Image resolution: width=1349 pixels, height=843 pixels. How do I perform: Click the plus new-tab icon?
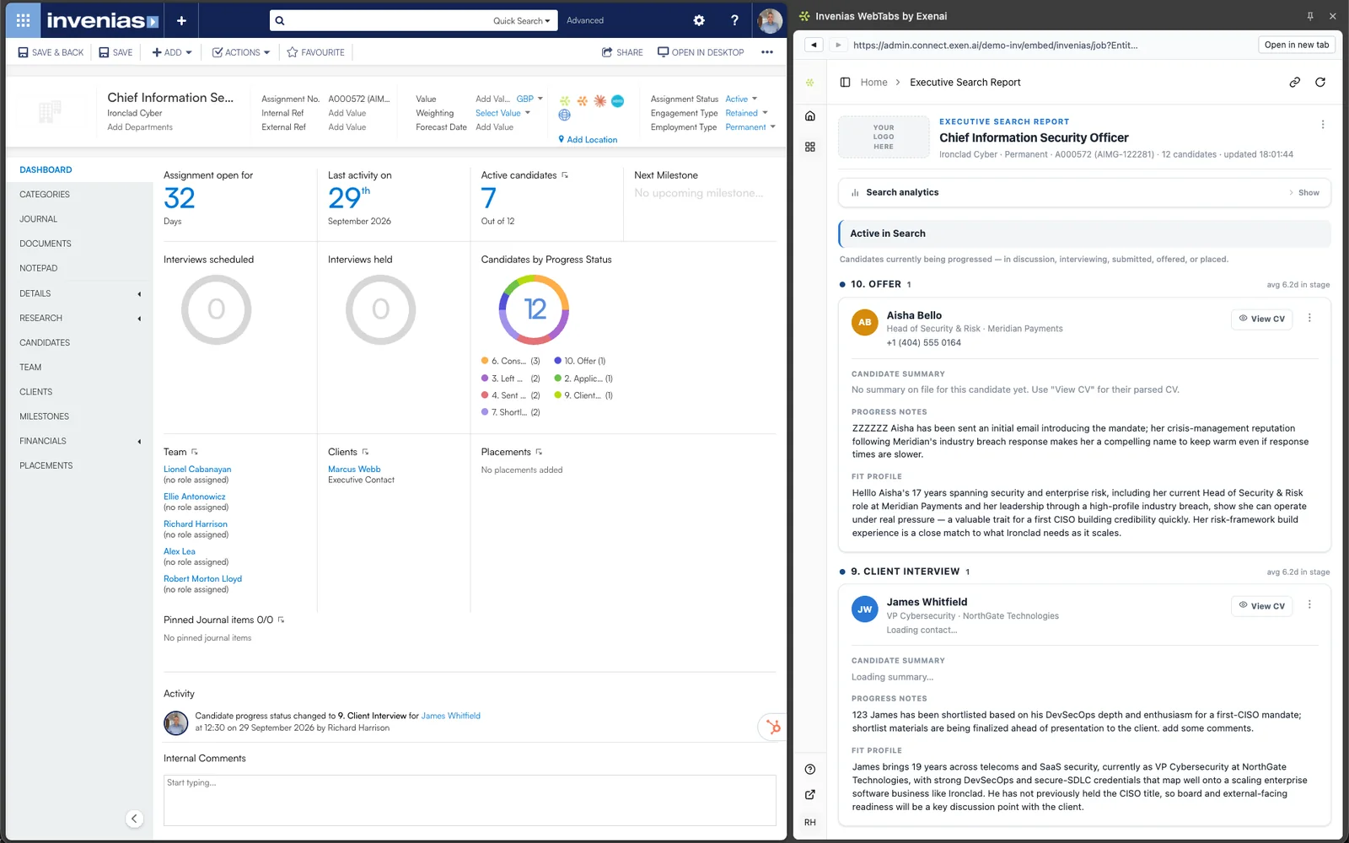(x=181, y=20)
